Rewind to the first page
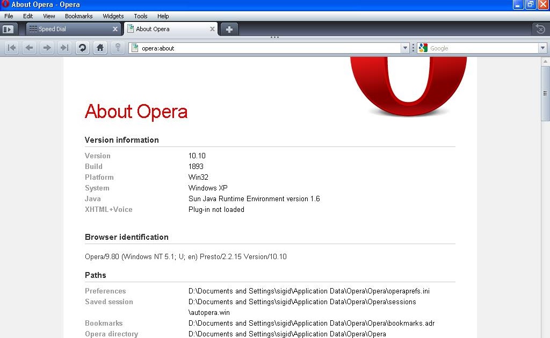The width and height of the screenshot is (550, 338). [12, 48]
